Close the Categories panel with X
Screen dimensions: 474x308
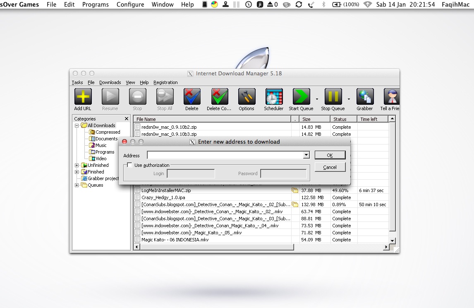[127, 118]
